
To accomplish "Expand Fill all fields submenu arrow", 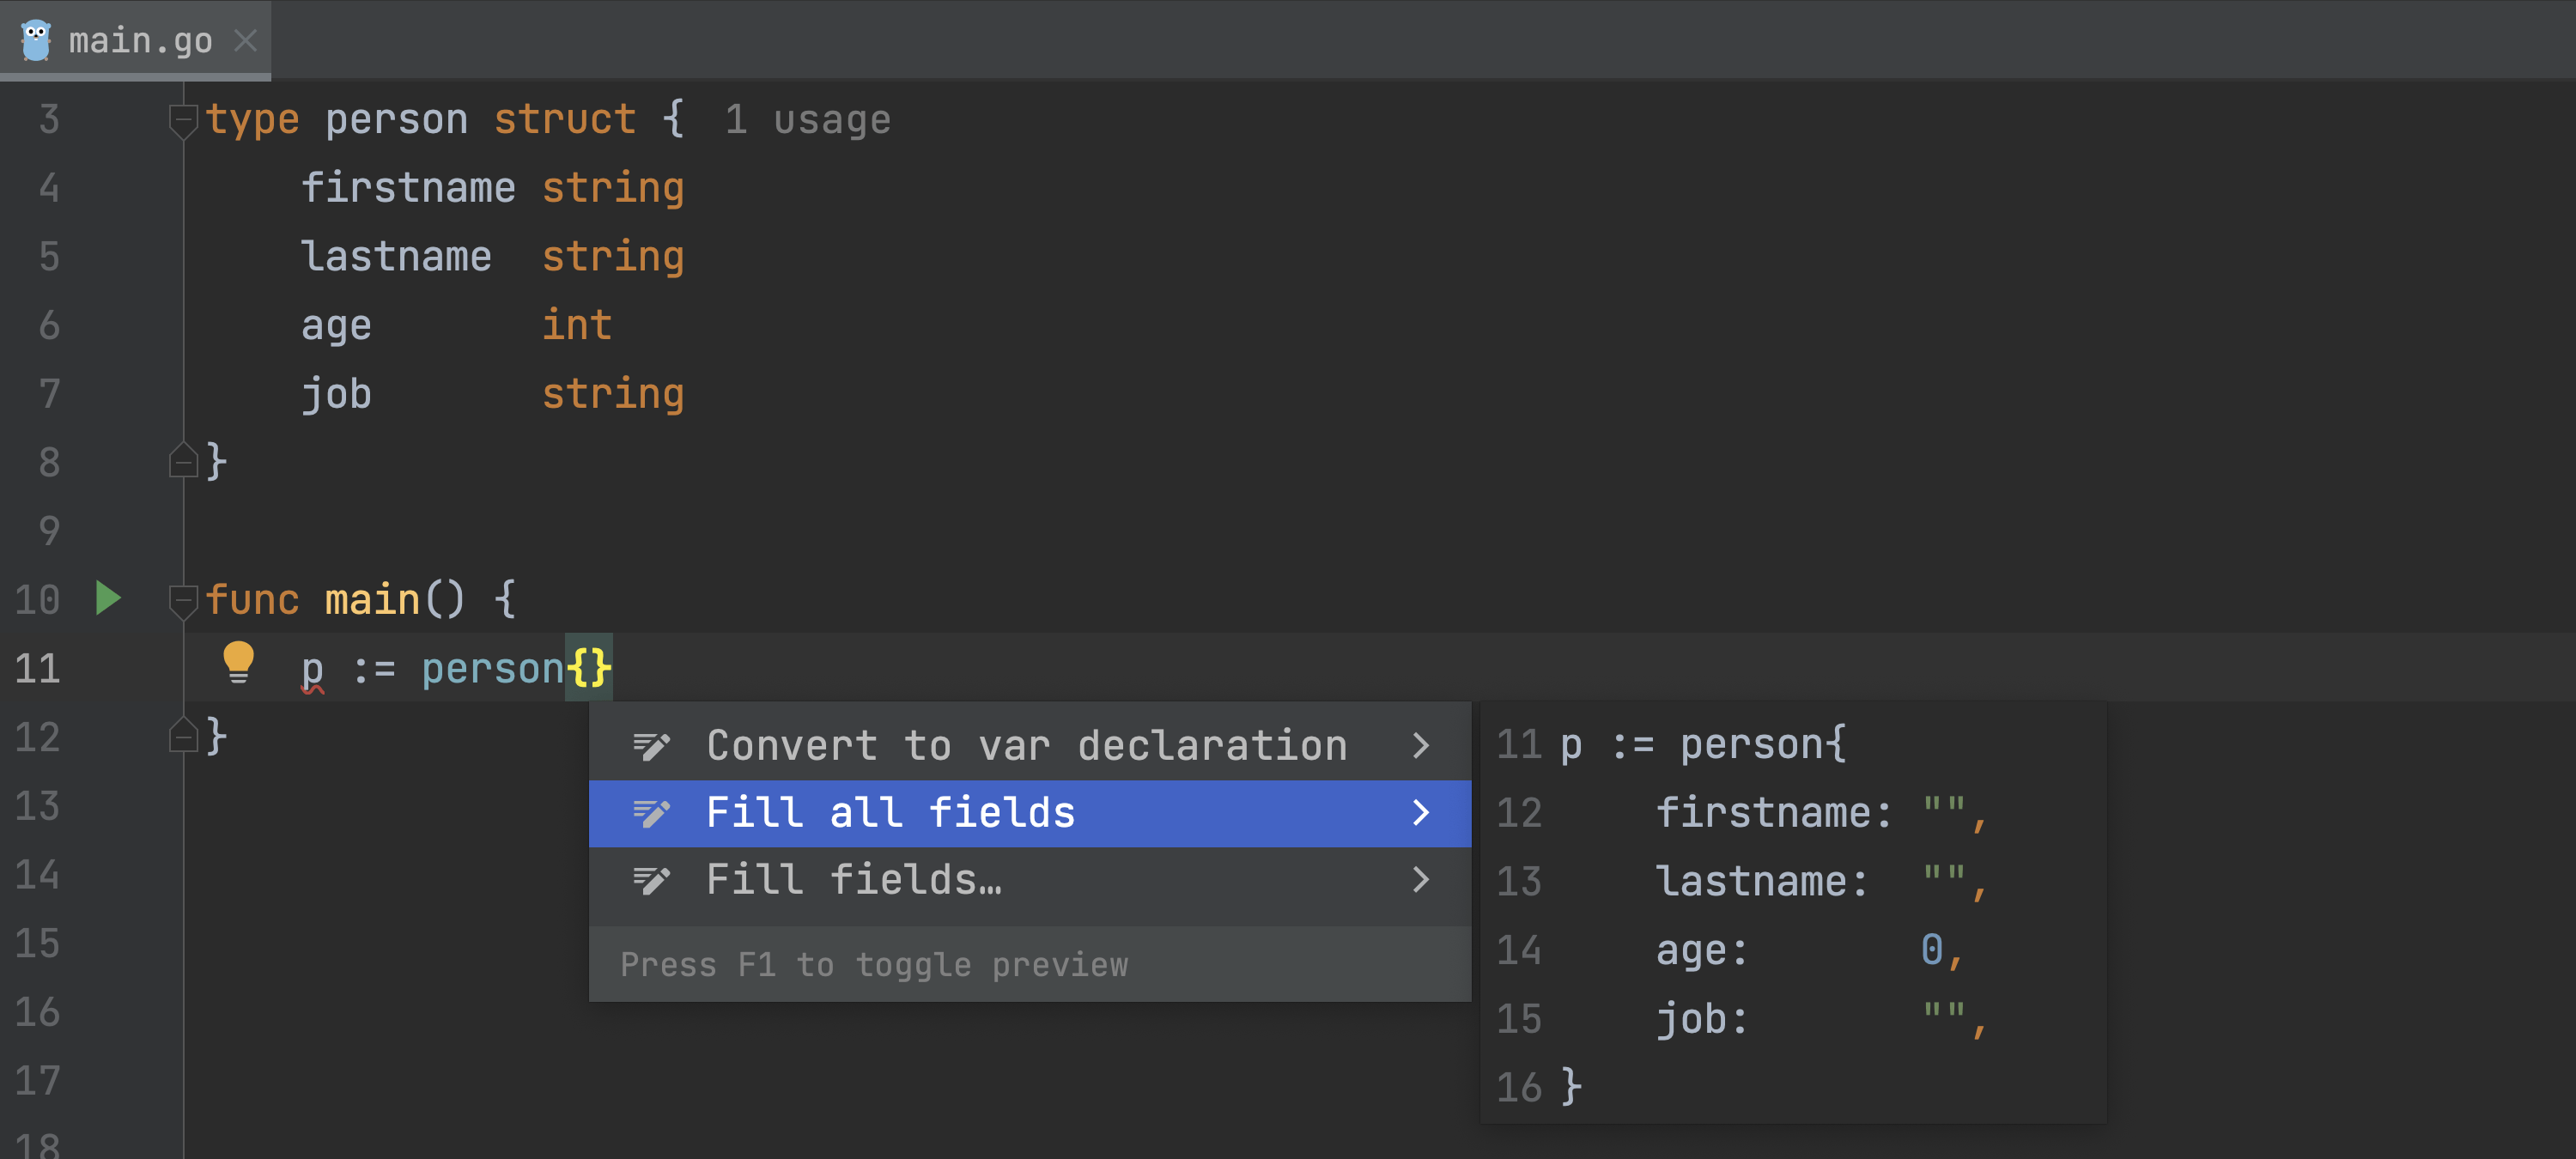I will [x=1420, y=812].
